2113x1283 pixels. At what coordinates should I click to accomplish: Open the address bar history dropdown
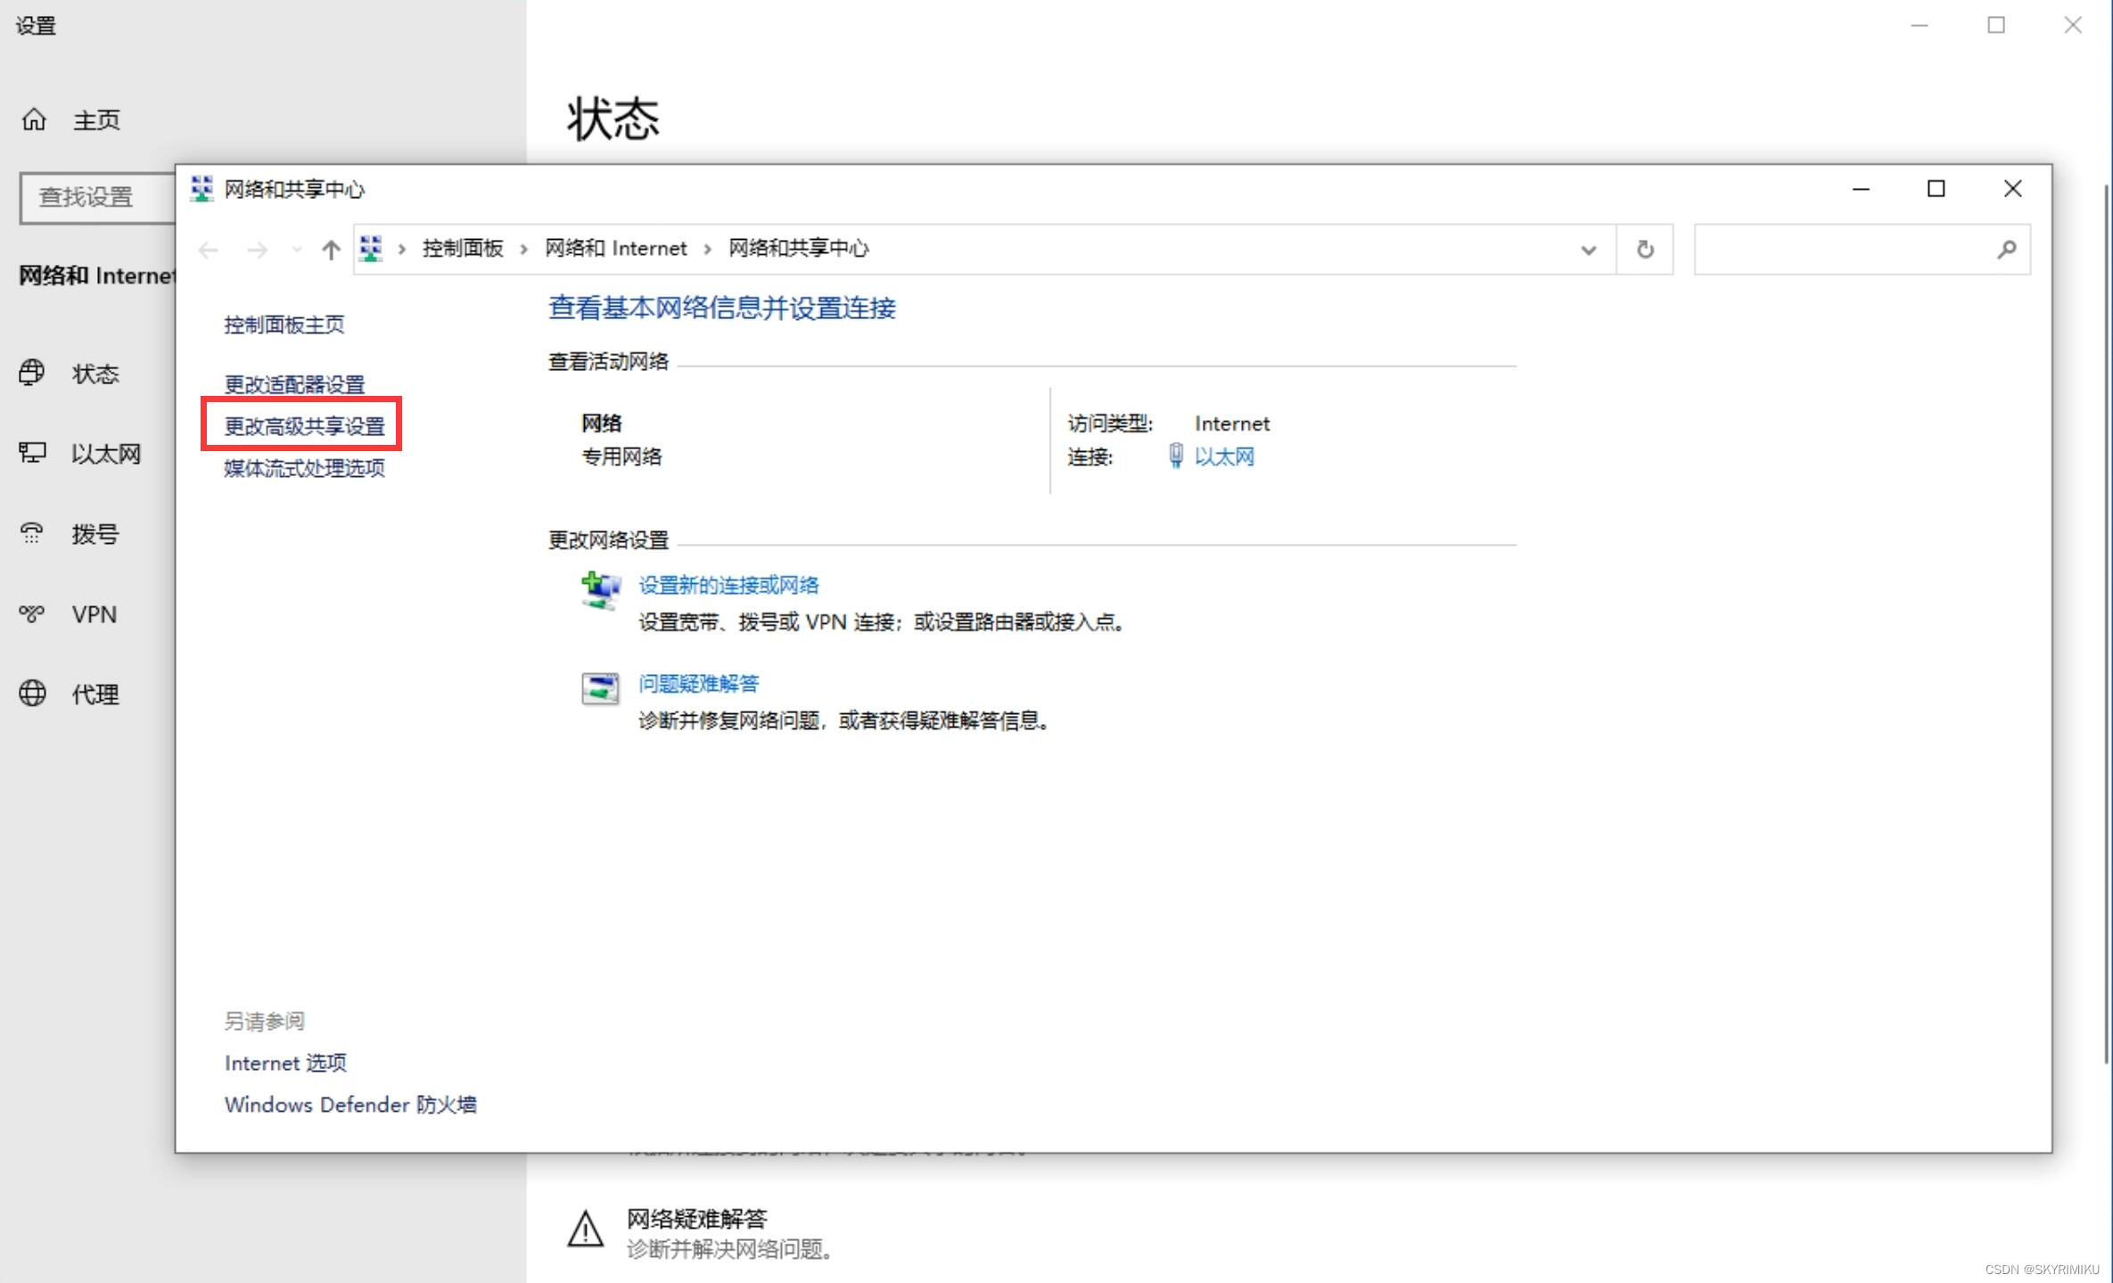point(1588,250)
